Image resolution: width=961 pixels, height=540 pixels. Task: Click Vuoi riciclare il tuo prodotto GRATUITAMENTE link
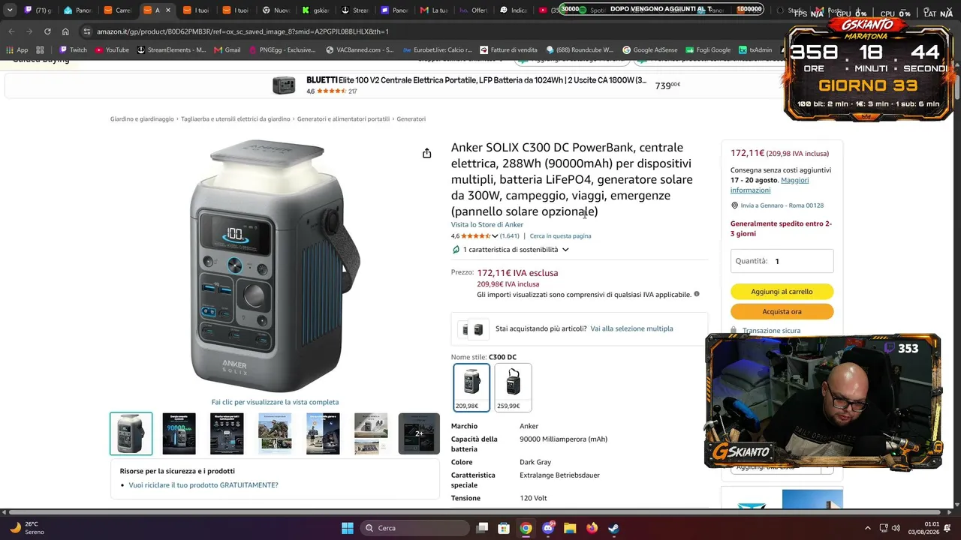(203, 485)
